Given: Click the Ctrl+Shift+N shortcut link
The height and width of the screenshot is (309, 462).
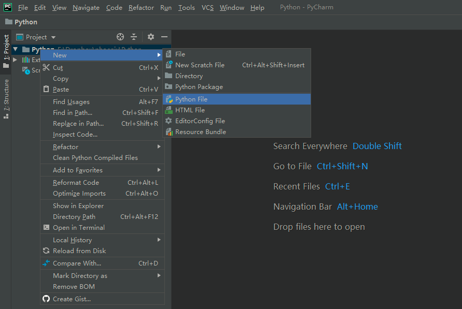Looking at the screenshot, I should (342, 166).
